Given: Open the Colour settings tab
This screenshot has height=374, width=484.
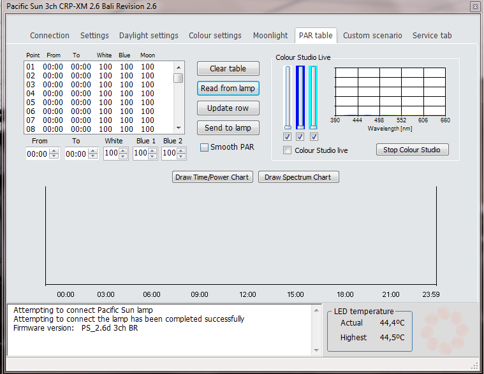Looking at the screenshot, I should (215, 36).
